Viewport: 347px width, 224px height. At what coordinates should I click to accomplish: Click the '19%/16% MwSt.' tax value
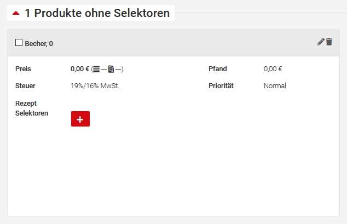tap(95, 86)
